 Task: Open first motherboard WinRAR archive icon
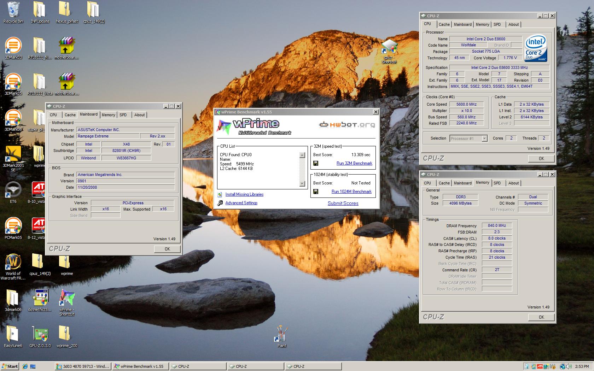[66, 48]
